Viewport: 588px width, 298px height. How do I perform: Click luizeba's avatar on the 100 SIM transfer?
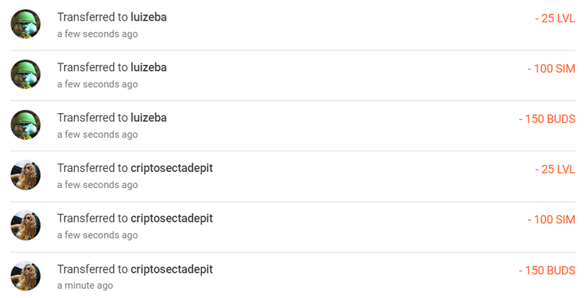point(25,75)
